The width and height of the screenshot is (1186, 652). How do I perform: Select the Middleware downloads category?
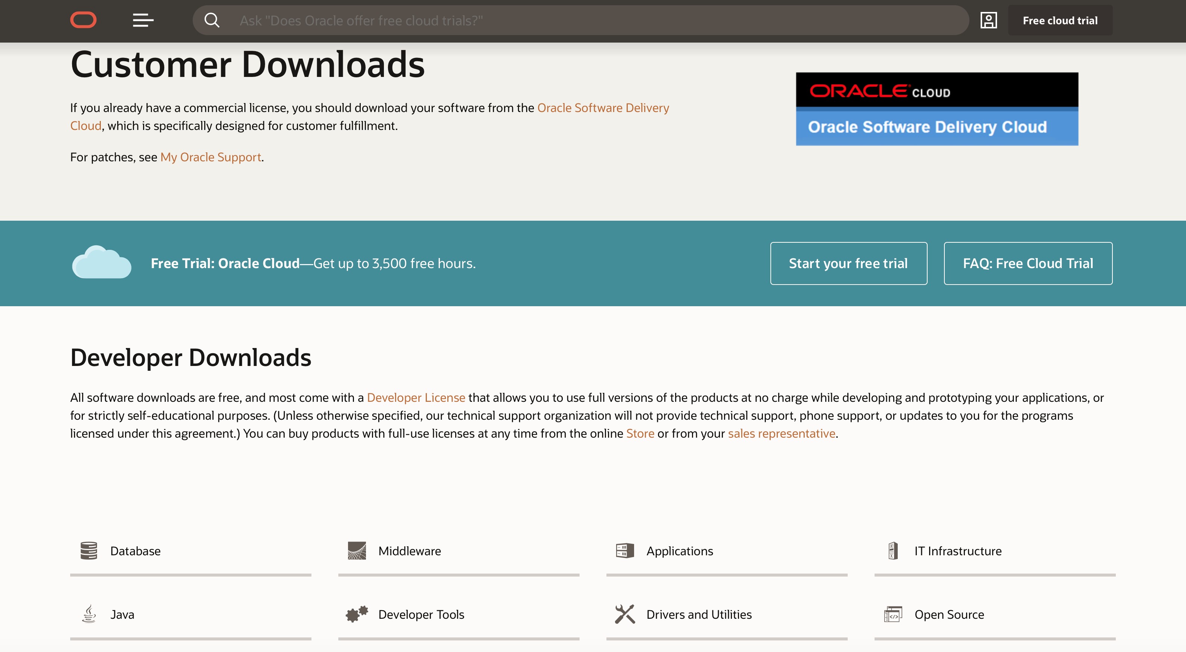[x=459, y=551]
